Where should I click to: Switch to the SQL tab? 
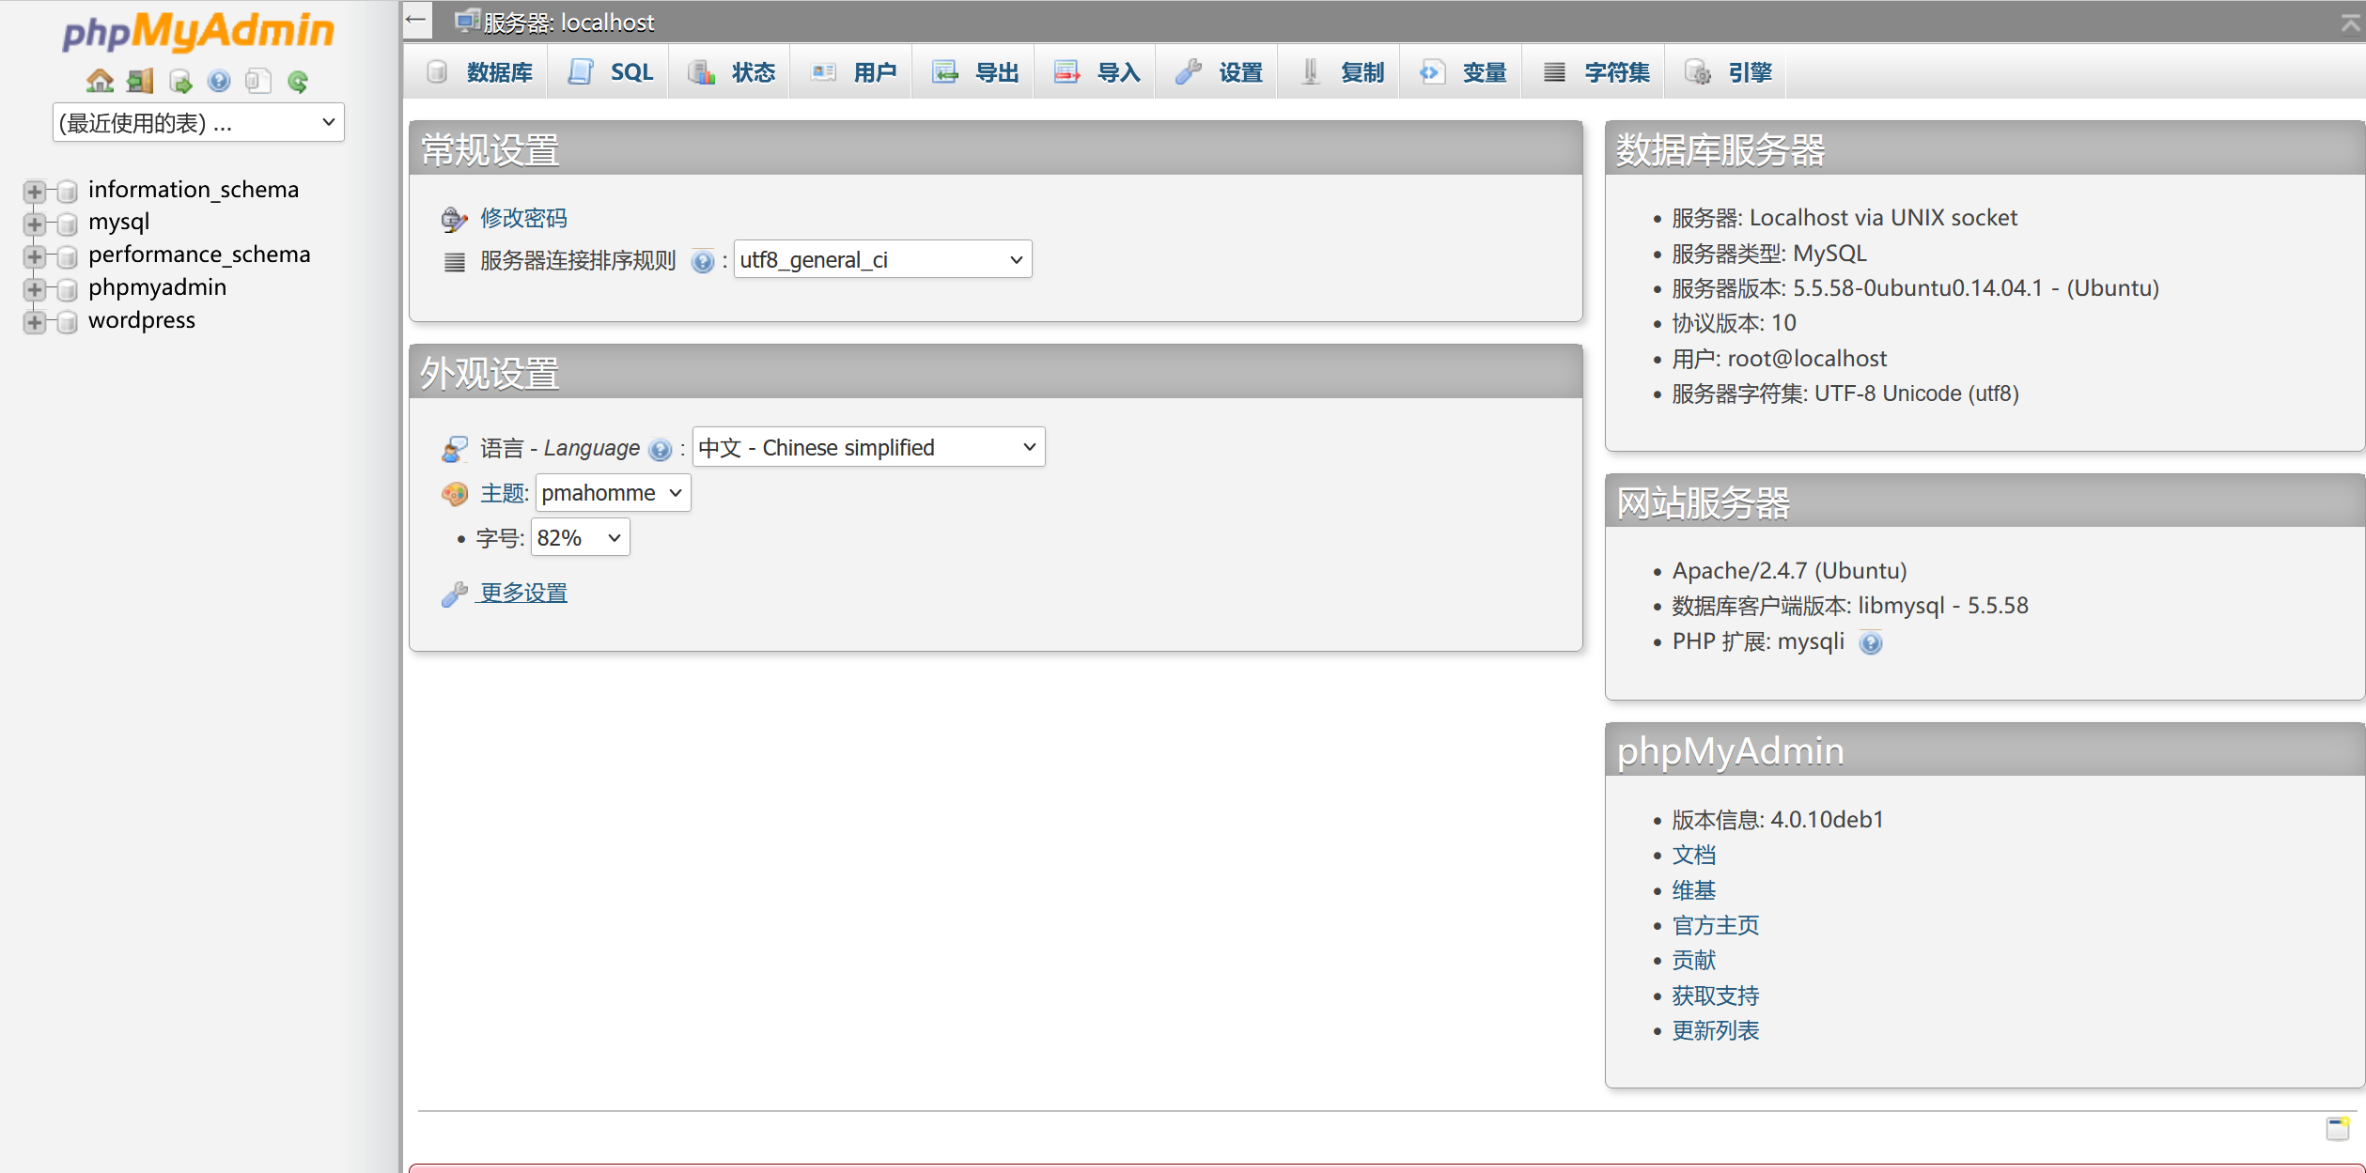[611, 71]
